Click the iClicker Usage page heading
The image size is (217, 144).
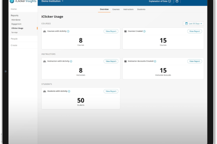tap(52, 17)
